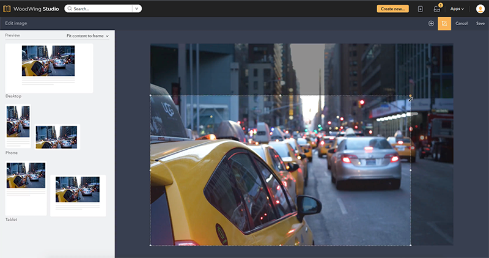Select the focus point plus icon
Image resolution: width=489 pixels, height=258 pixels.
click(431, 23)
